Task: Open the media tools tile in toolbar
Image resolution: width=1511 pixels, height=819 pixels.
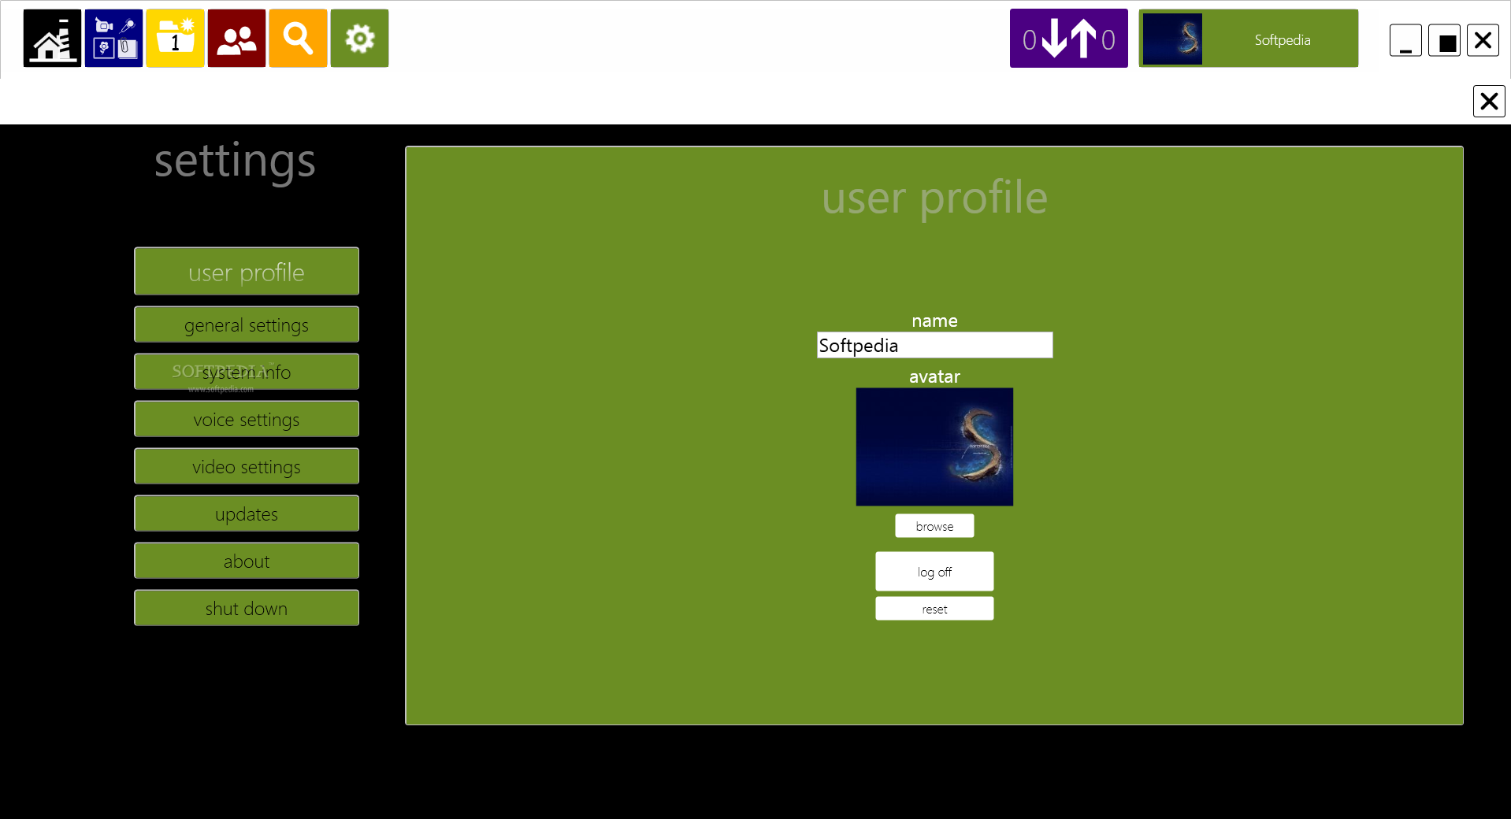Action: pyautogui.click(x=113, y=39)
